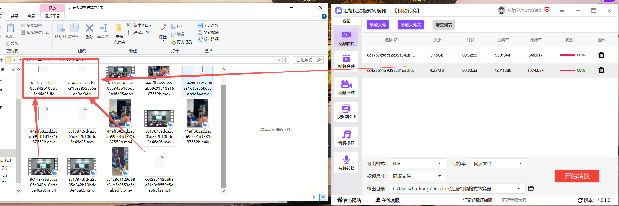Open the output directory folder icon
The height and width of the screenshot is (206, 619).
click(531, 188)
